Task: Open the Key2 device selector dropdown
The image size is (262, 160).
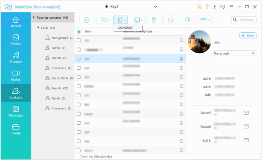Action: [x=131, y=7]
